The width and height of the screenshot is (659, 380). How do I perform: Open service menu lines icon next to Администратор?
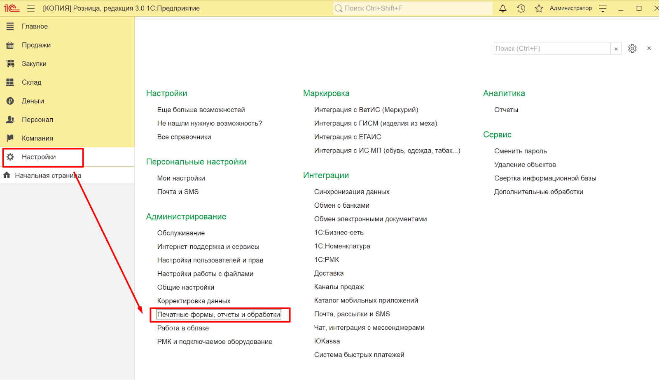[603, 9]
